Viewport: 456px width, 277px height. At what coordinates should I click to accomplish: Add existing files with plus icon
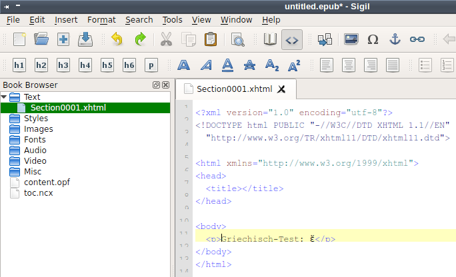click(x=63, y=39)
